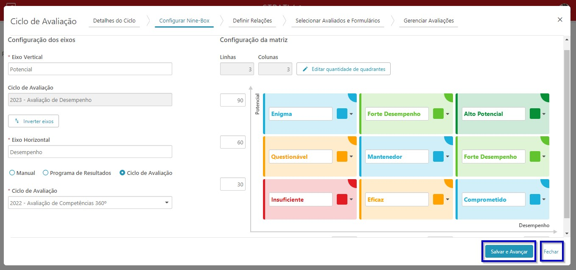Open the color dropdown arrow for Mantenedor
Viewport: 576px width, 270px height.
pos(447,157)
